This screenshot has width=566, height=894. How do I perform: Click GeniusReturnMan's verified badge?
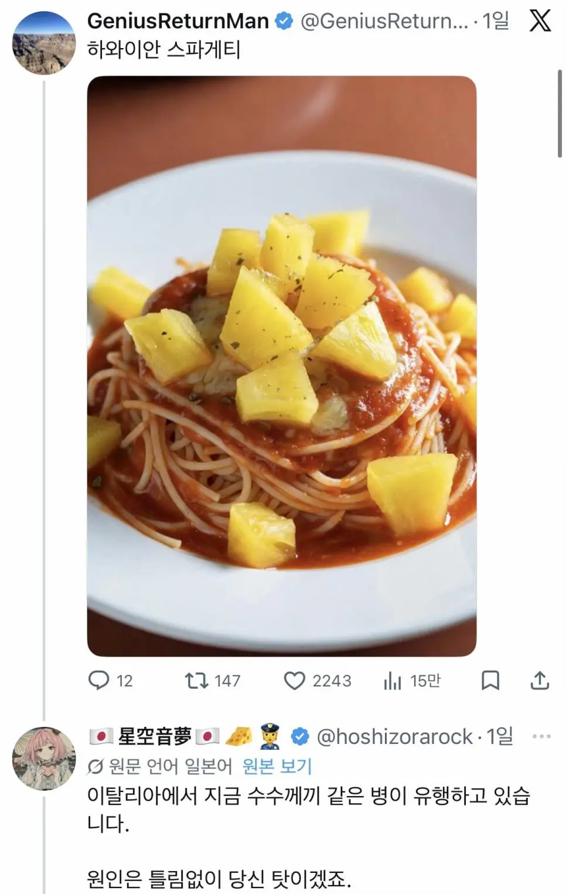(x=284, y=19)
